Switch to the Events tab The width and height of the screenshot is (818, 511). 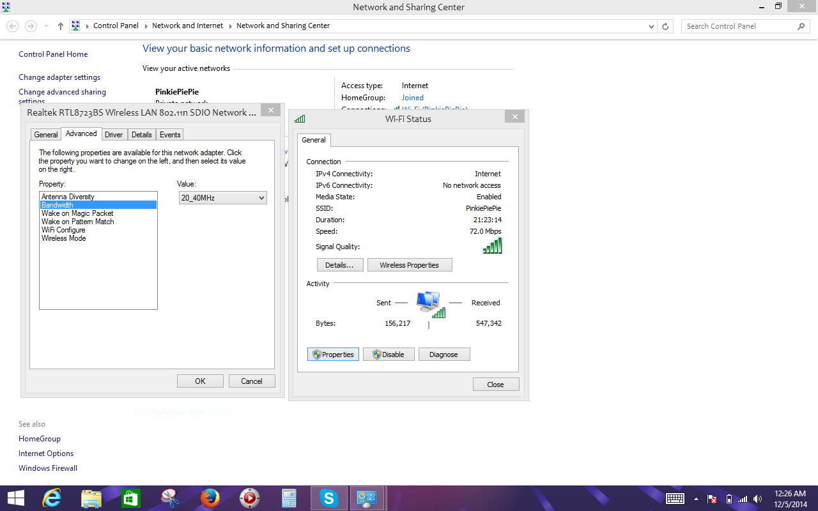[170, 135]
